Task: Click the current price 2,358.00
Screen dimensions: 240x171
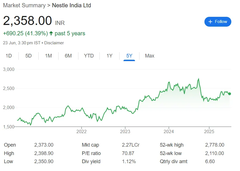Action: 27,21
